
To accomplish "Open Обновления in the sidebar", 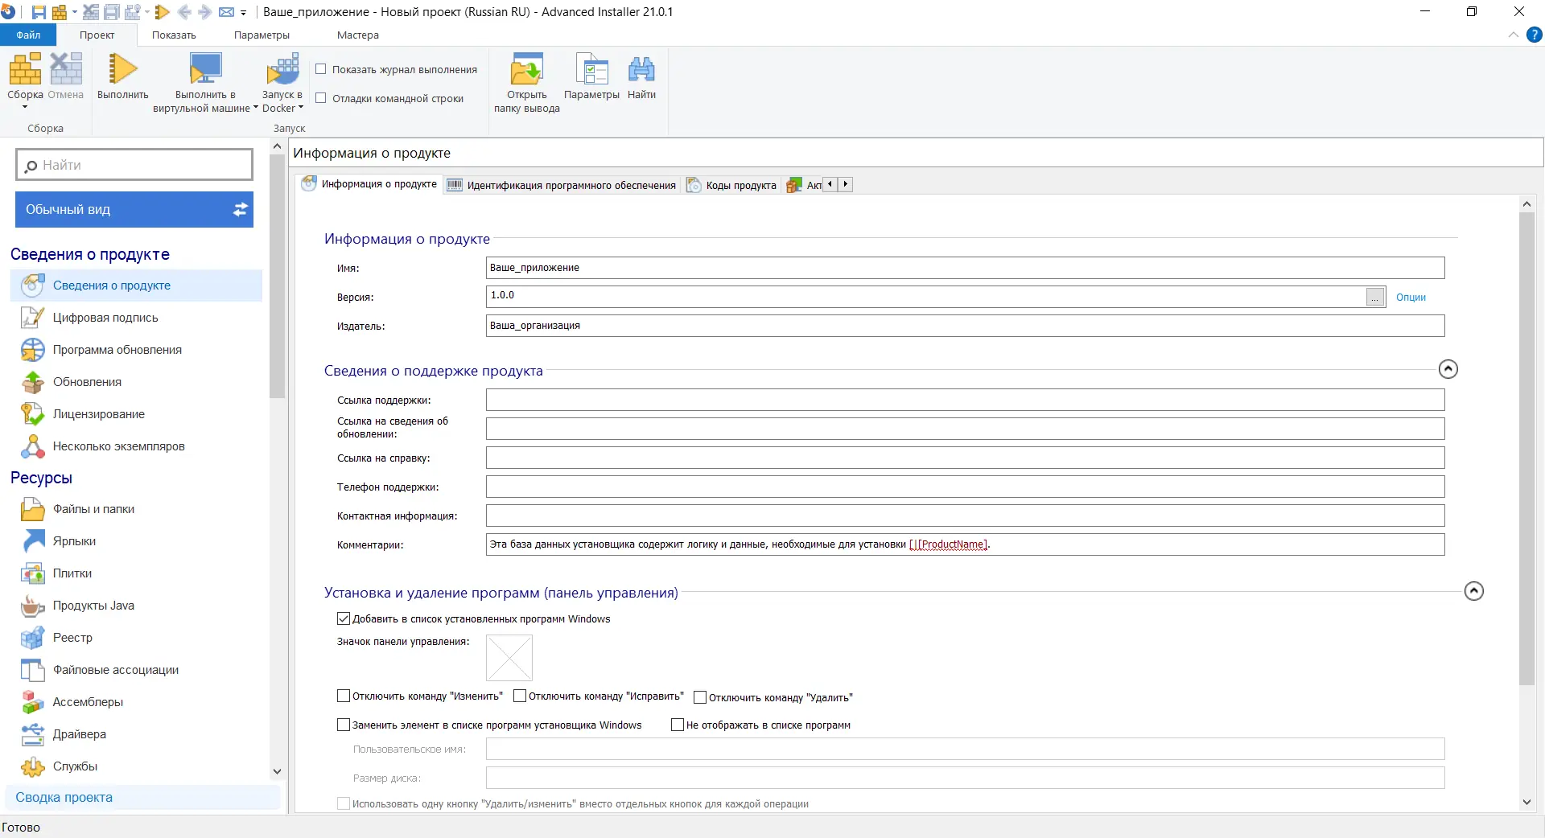I will tap(136, 382).
